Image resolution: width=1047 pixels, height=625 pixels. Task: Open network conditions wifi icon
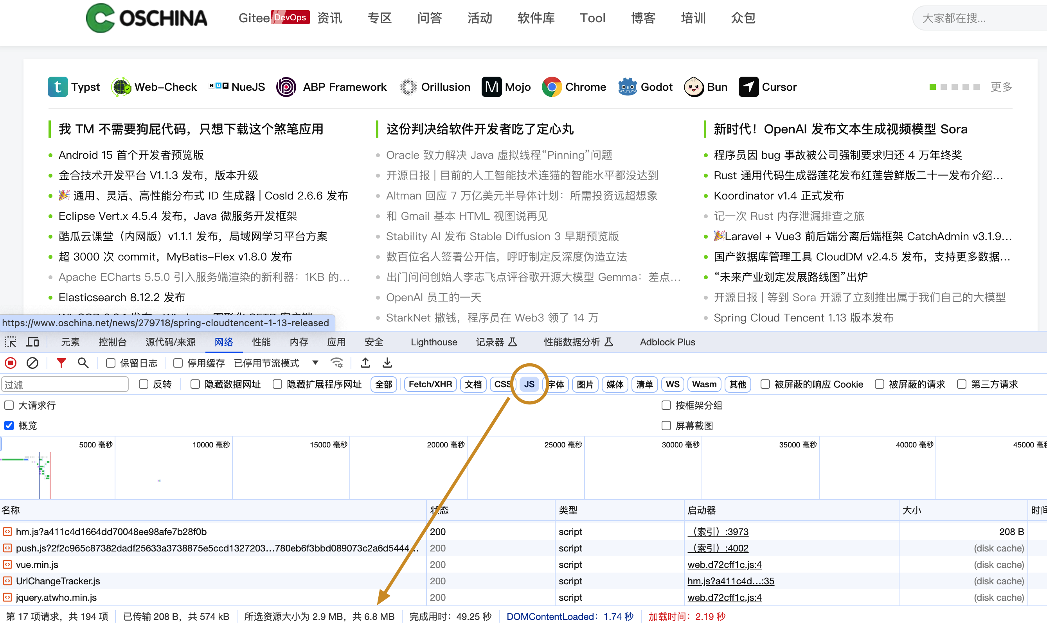pyautogui.click(x=336, y=363)
